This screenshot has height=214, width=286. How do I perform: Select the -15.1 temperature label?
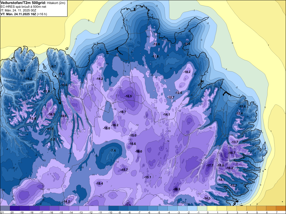148,177
